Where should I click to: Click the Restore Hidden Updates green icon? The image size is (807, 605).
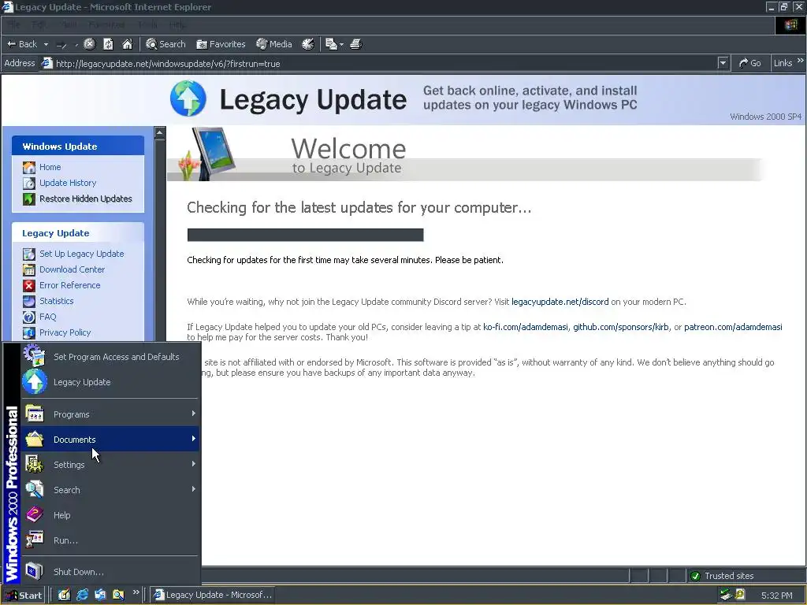[29, 199]
